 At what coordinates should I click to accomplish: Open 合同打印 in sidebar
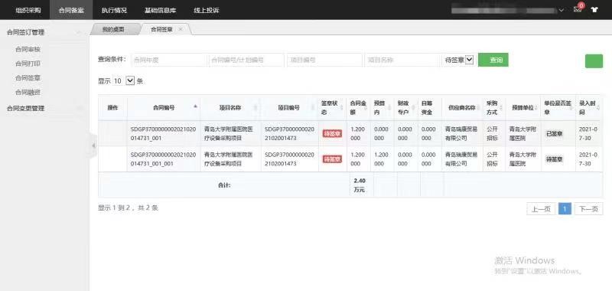coord(28,64)
